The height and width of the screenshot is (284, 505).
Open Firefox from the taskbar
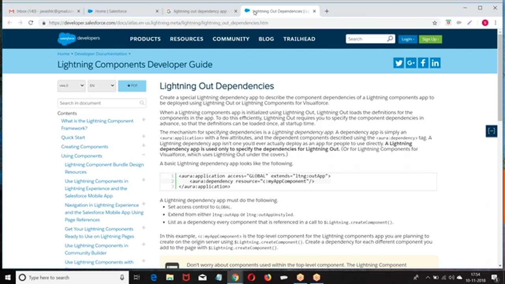[x=267, y=277]
